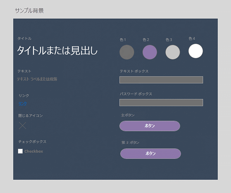231x193 pixels.
Task: Choose the light gray 色 3 circle
Action: pyautogui.click(x=173, y=52)
